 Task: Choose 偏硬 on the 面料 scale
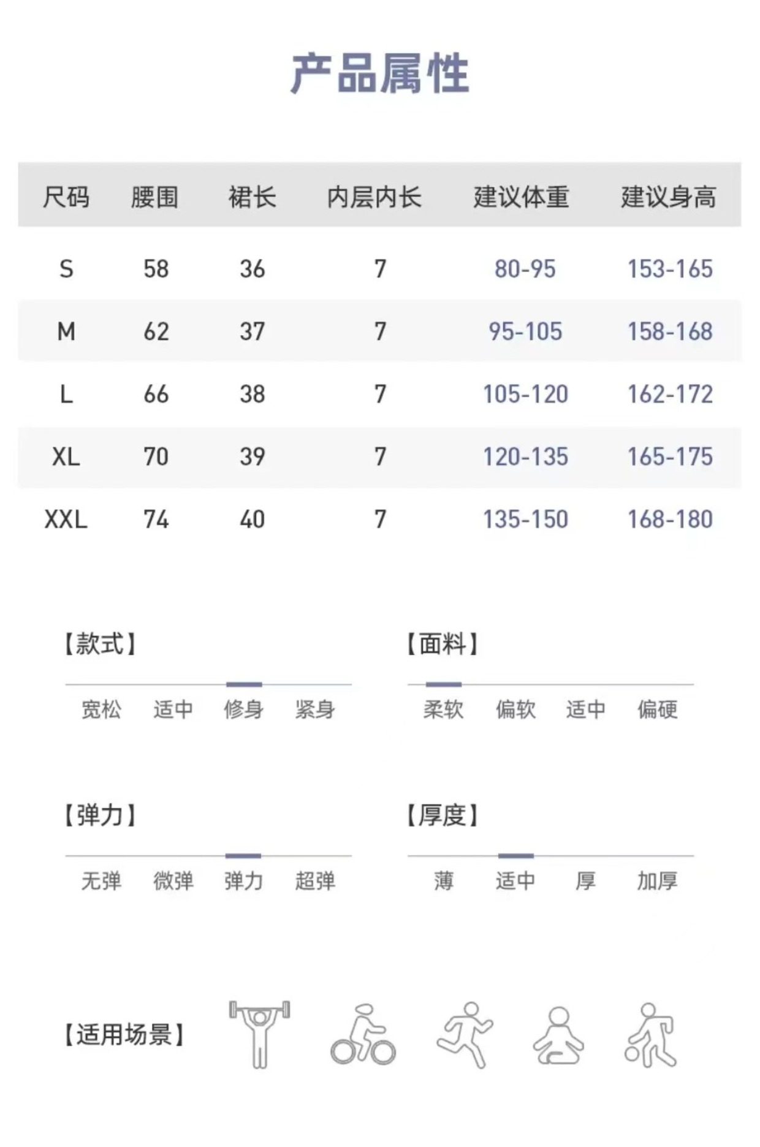657,710
